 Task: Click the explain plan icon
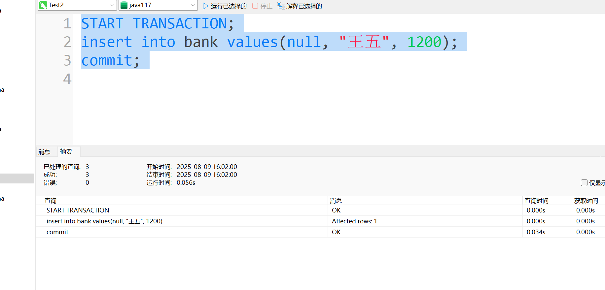281,6
